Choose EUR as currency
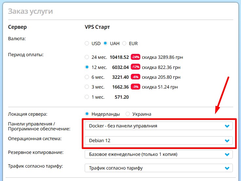 coord(124,43)
